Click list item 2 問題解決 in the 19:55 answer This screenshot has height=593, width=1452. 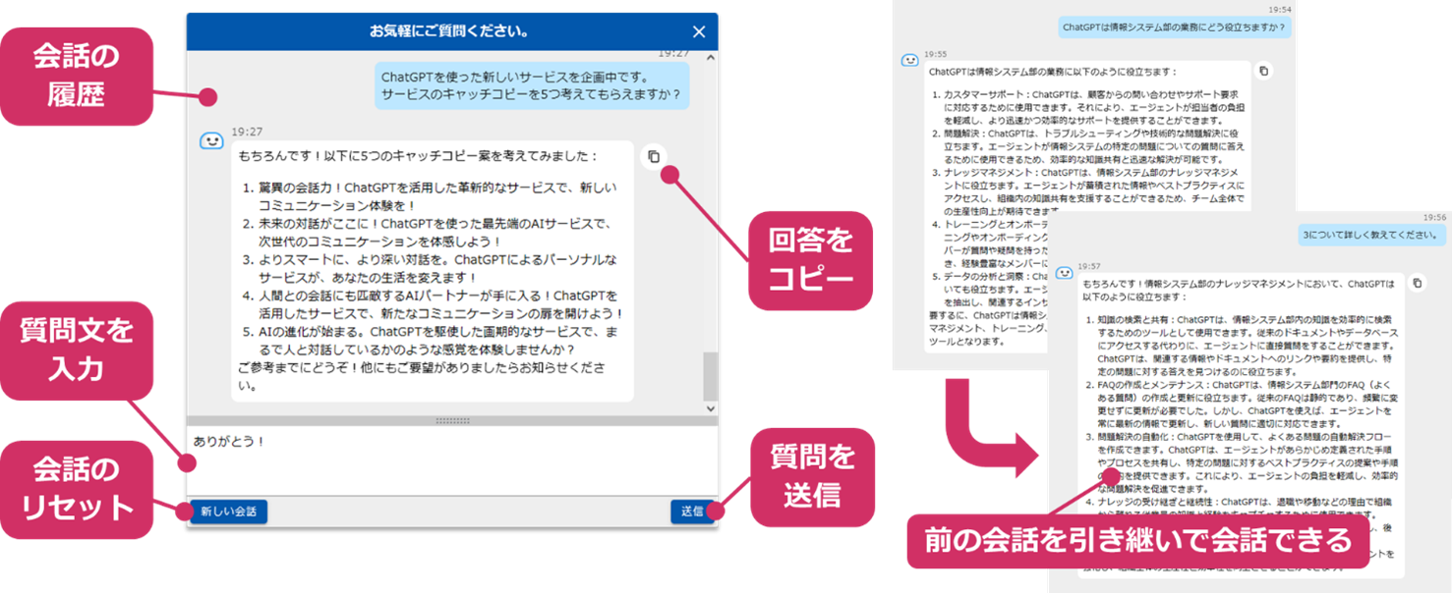coord(1087,145)
